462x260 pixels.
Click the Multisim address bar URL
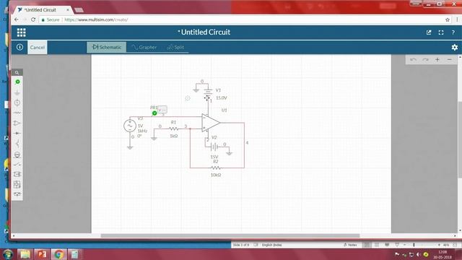(96, 19)
